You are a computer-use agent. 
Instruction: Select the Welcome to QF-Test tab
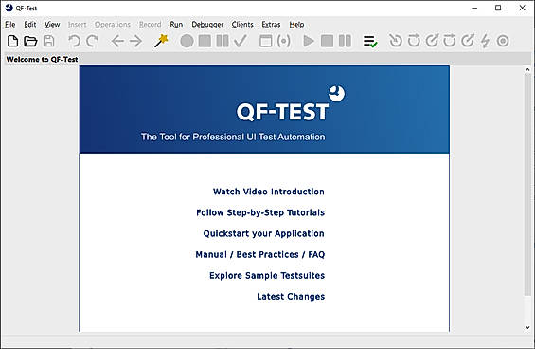42,59
